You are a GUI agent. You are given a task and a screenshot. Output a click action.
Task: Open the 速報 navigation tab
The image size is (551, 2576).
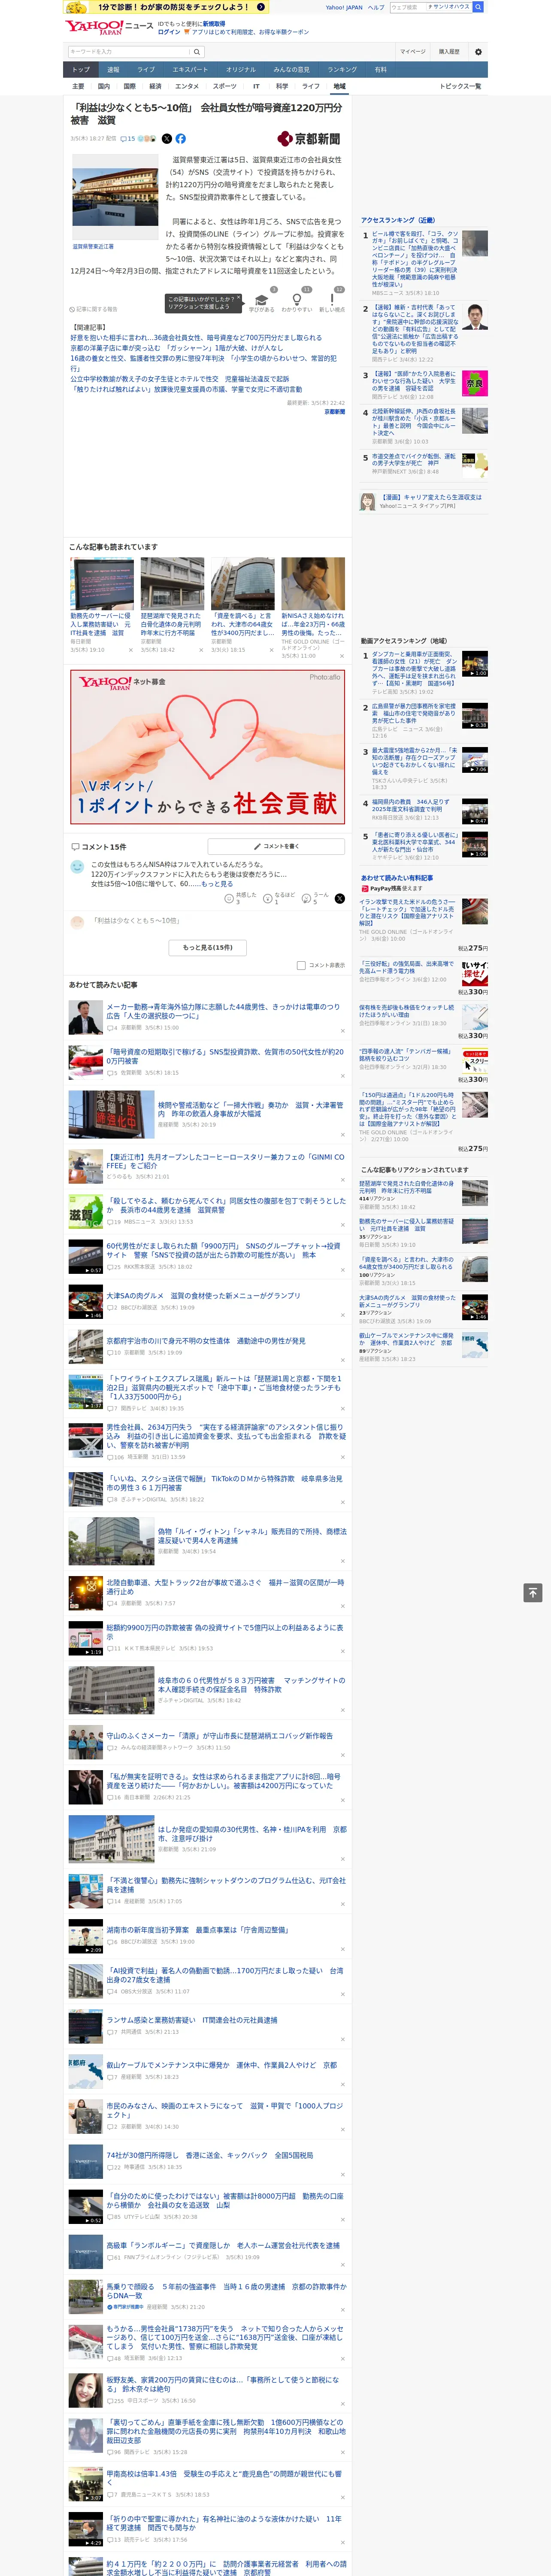click(113, 70)
